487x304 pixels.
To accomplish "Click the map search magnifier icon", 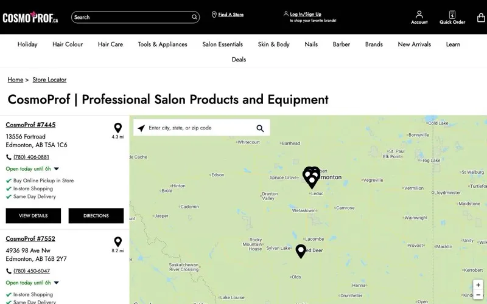I will (260, 128).
